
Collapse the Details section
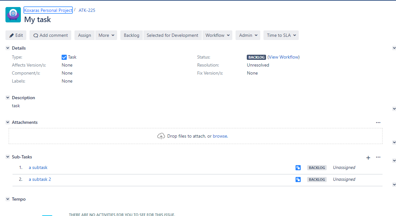7,48
